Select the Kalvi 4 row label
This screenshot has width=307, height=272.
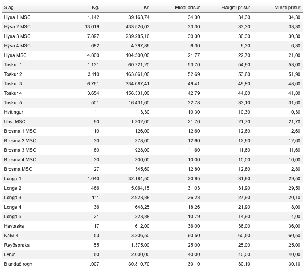click(11, 236)
